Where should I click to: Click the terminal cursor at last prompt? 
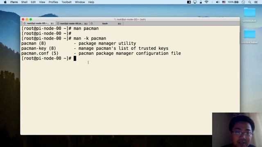pos(75,58)
